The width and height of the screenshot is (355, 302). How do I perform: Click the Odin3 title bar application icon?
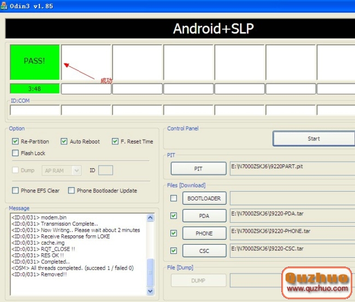(3, 5)
